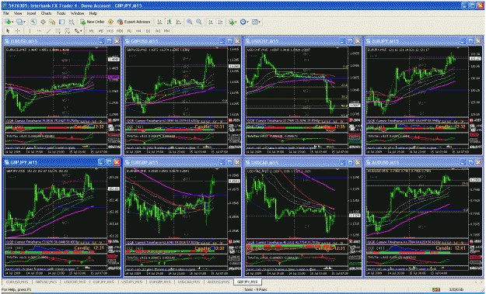
Task: Show the Terminal panel icon
Action: [61, 22]
